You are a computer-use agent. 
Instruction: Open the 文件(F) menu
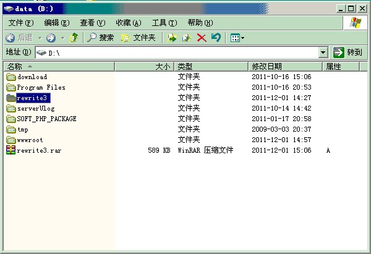pos(21,23)
